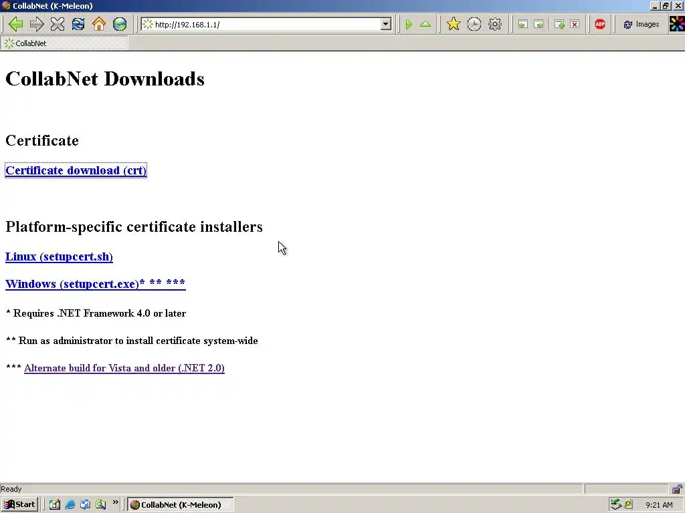Click the Forward navigation arrow
The height and width of the screenshot is (513, 685).
point(37,24)
